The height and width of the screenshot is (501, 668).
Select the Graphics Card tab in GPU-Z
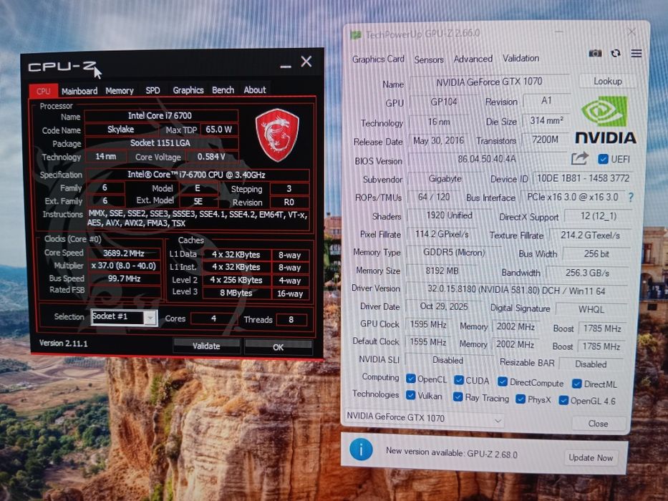[378, 59]
